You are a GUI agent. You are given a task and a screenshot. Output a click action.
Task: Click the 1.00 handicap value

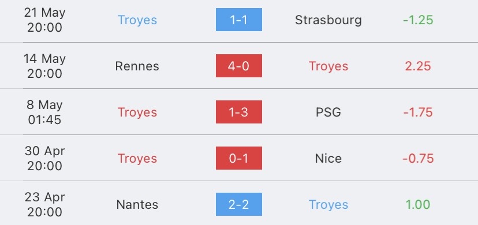[418, 205]
